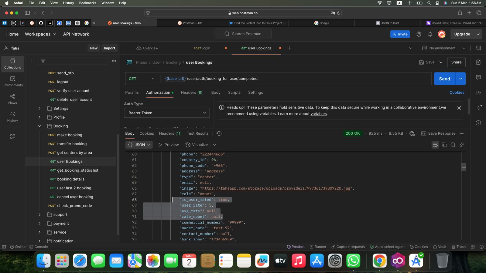Open the History sidebar panel
The image size is (486, 273).
(x=12, y=116)
